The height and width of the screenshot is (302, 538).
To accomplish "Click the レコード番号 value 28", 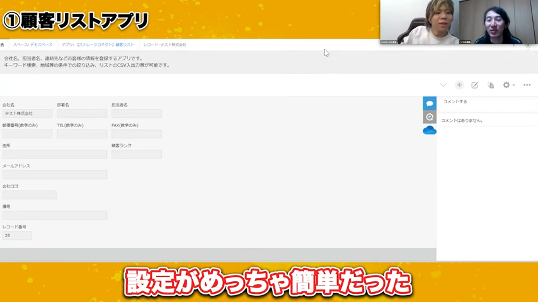I will (x=17, y=235).
